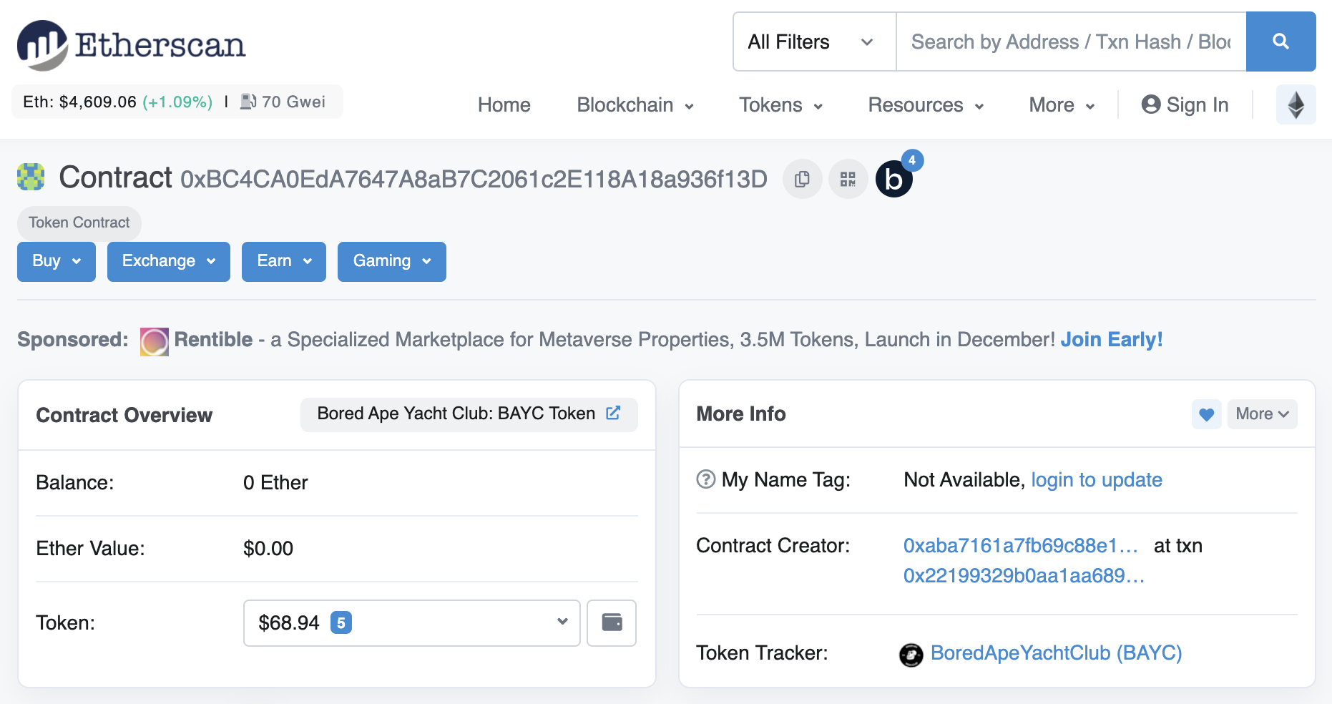Click the wallet icon beside token dropdown
This screenshot has height=704, width=1332.
pyautogui.click(x=612, y=622)
